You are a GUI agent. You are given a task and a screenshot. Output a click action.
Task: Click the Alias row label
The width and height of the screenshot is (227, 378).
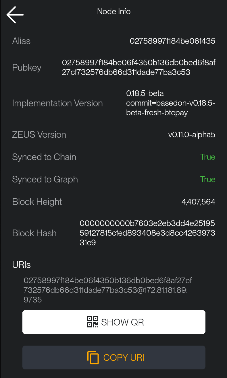(21, 41)
